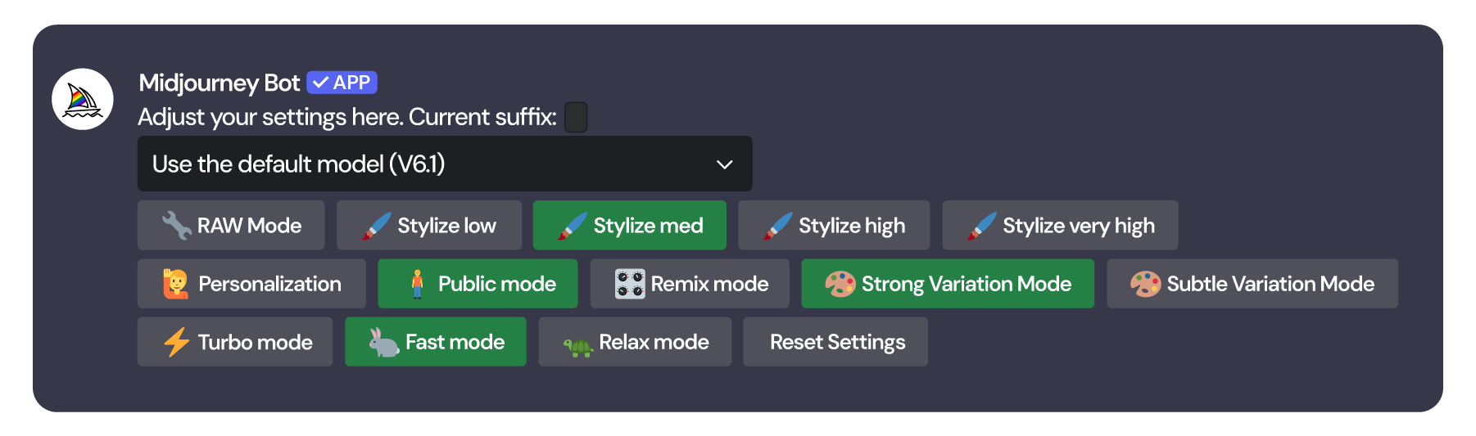Click the verified APP badge
This screenshot has height=436, width=1476.
click(342, 83)
